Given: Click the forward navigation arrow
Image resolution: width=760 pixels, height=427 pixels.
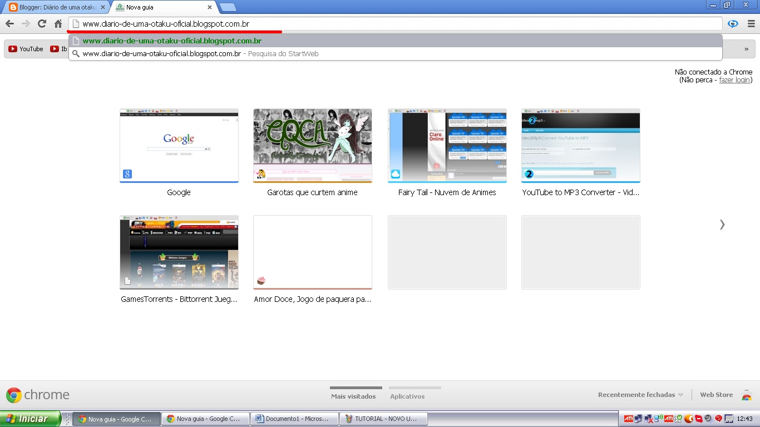Looking at the screenshot, I should coord(26,24).
